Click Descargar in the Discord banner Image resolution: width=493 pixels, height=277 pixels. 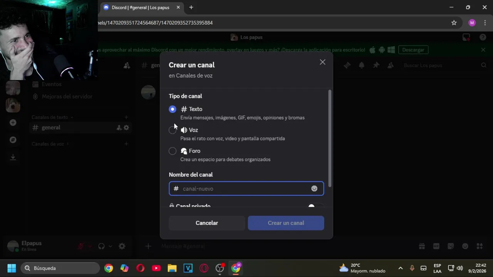click(x=413, y=50)
